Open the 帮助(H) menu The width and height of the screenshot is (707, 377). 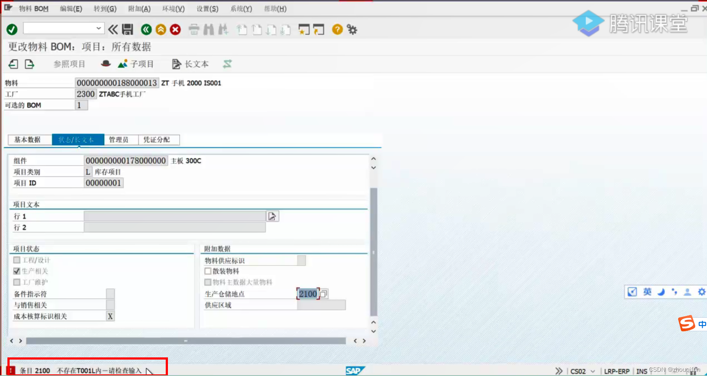[276, 9]
